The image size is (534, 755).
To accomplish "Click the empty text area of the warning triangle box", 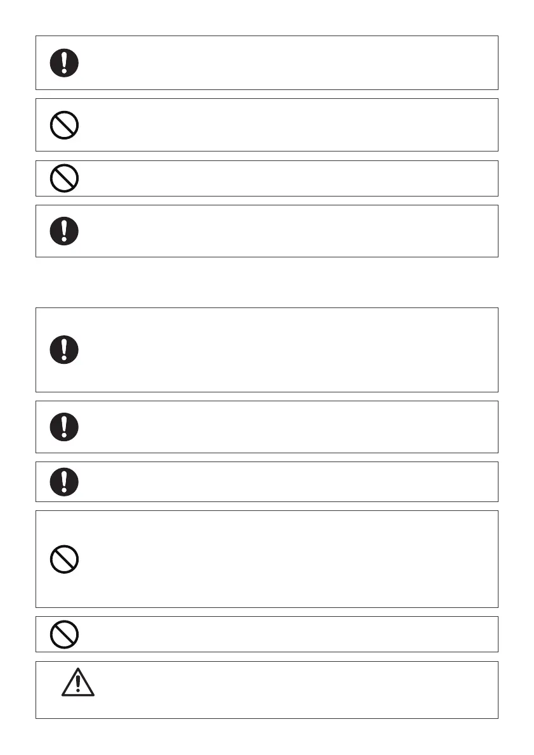I will pyautogui.click(x=292, y=690).
